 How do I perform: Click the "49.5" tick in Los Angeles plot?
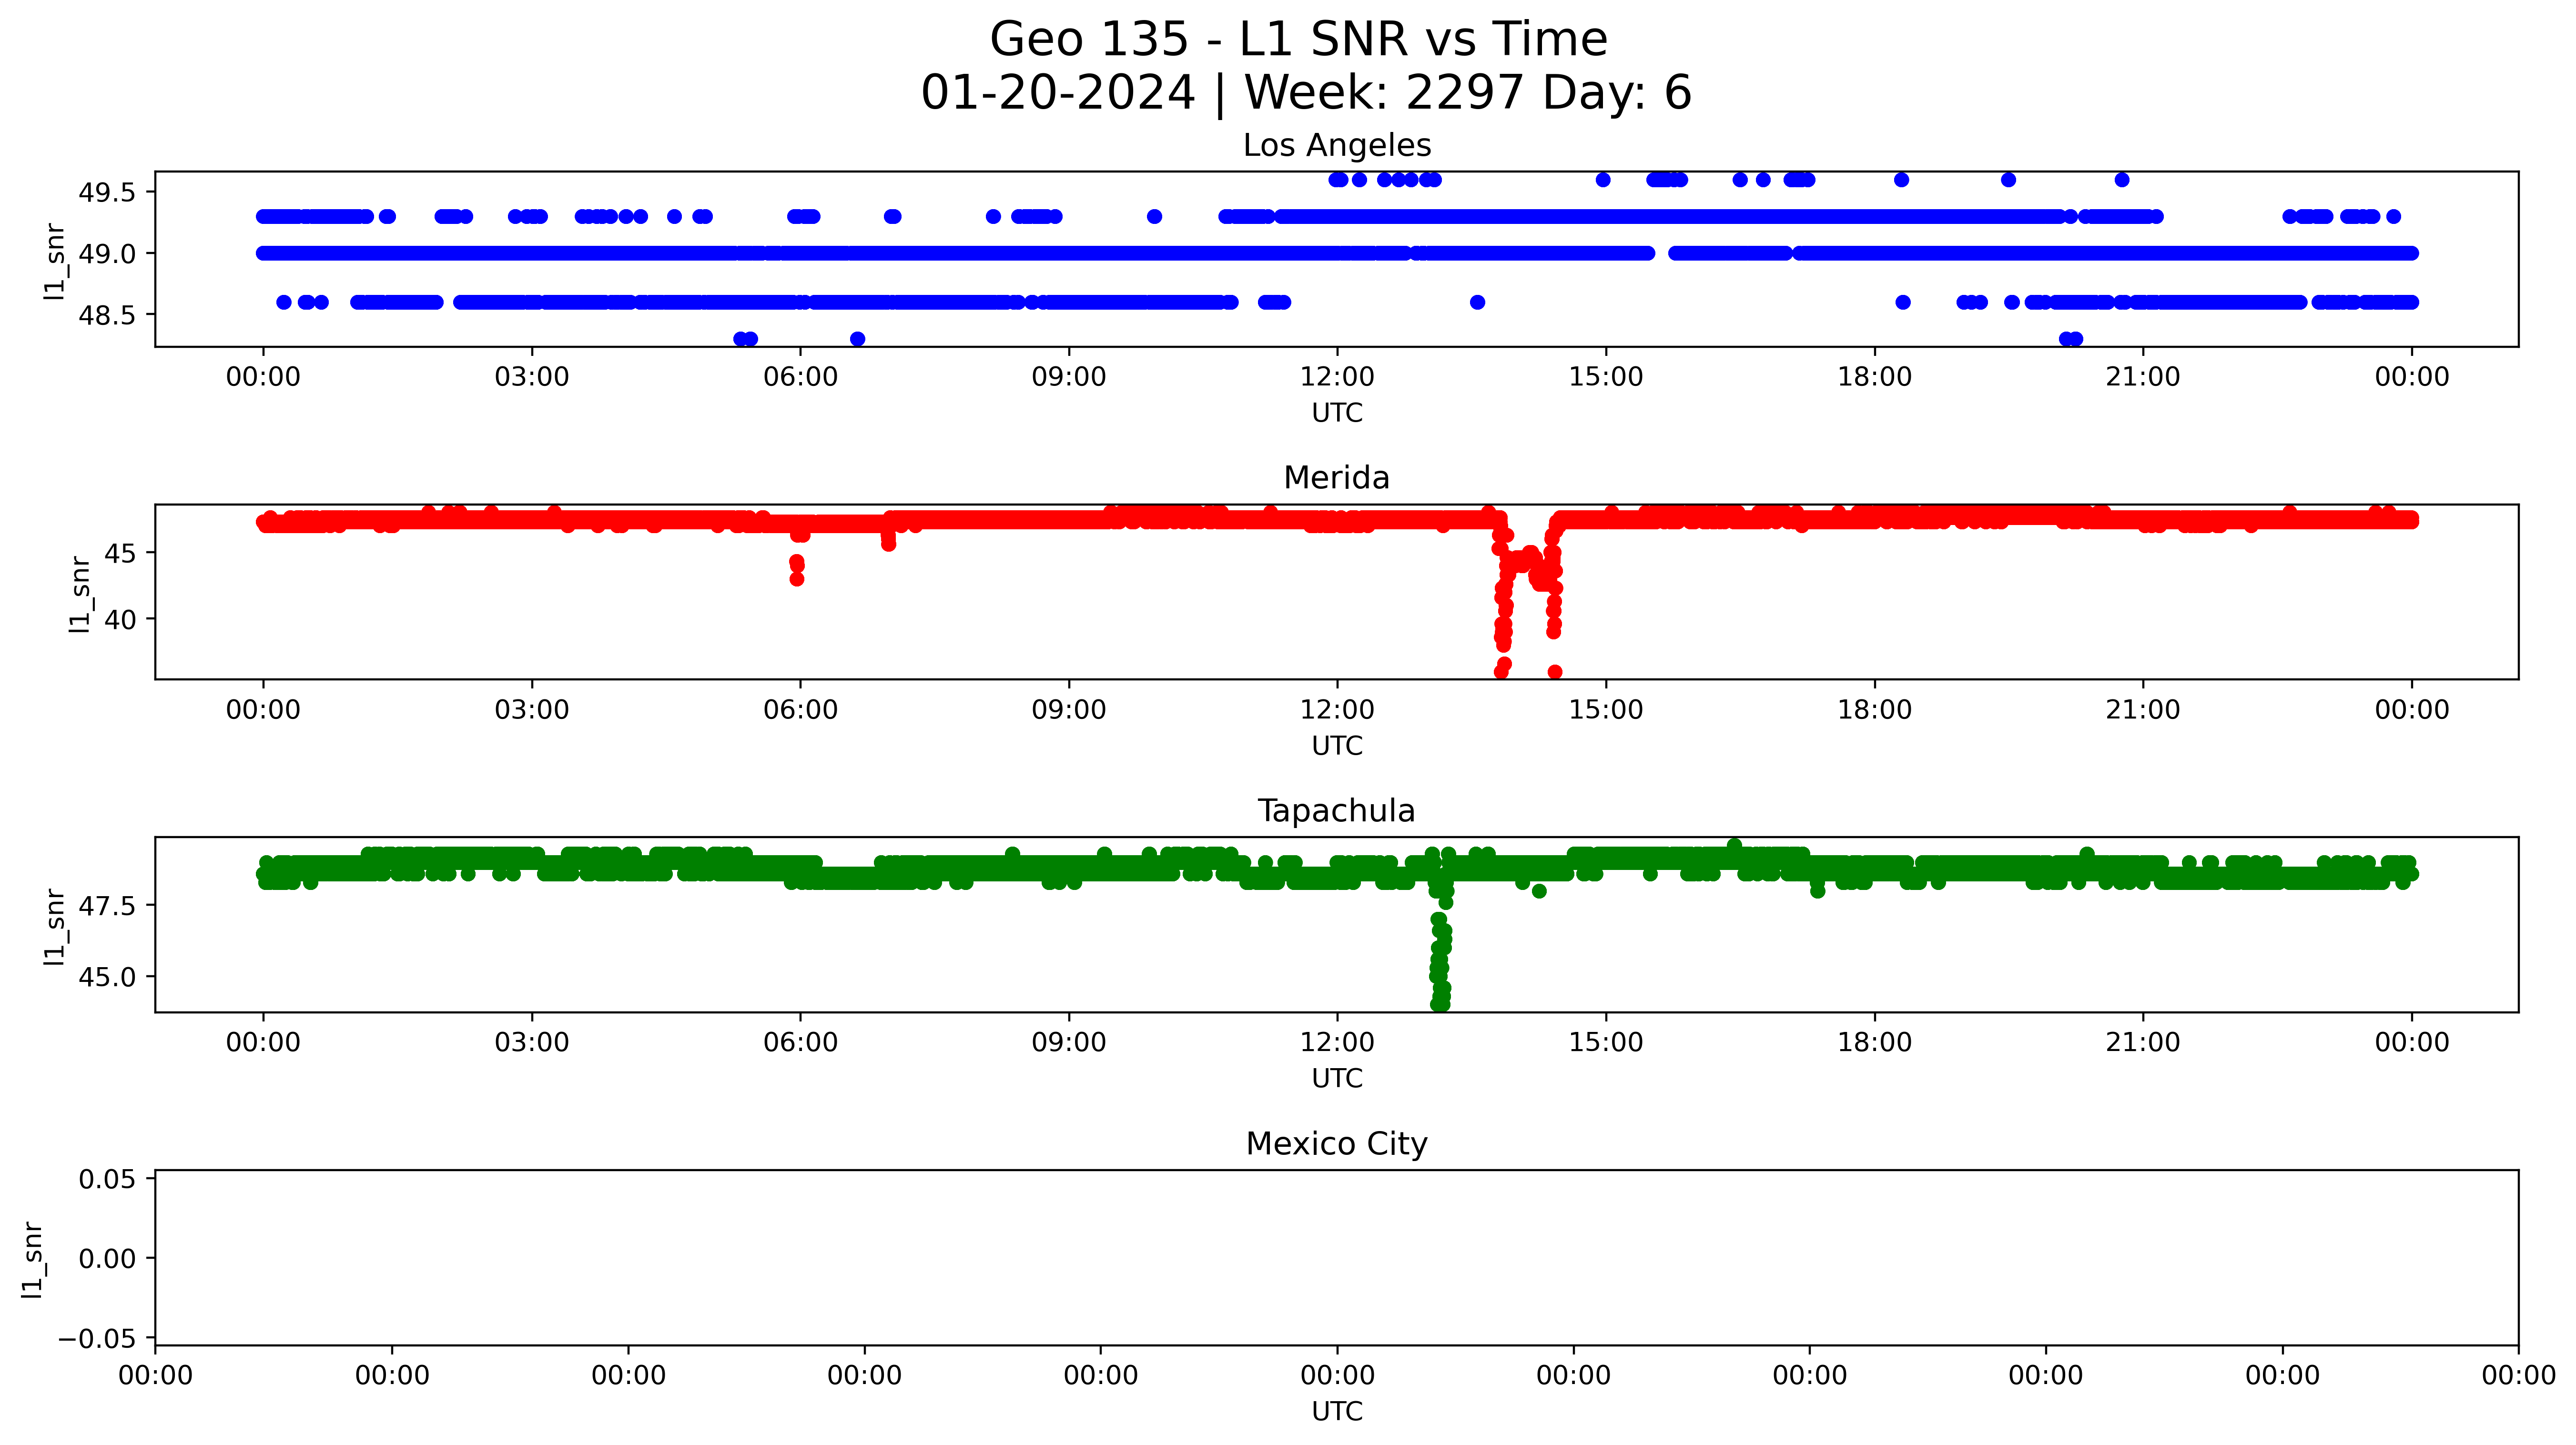[107, 192]
